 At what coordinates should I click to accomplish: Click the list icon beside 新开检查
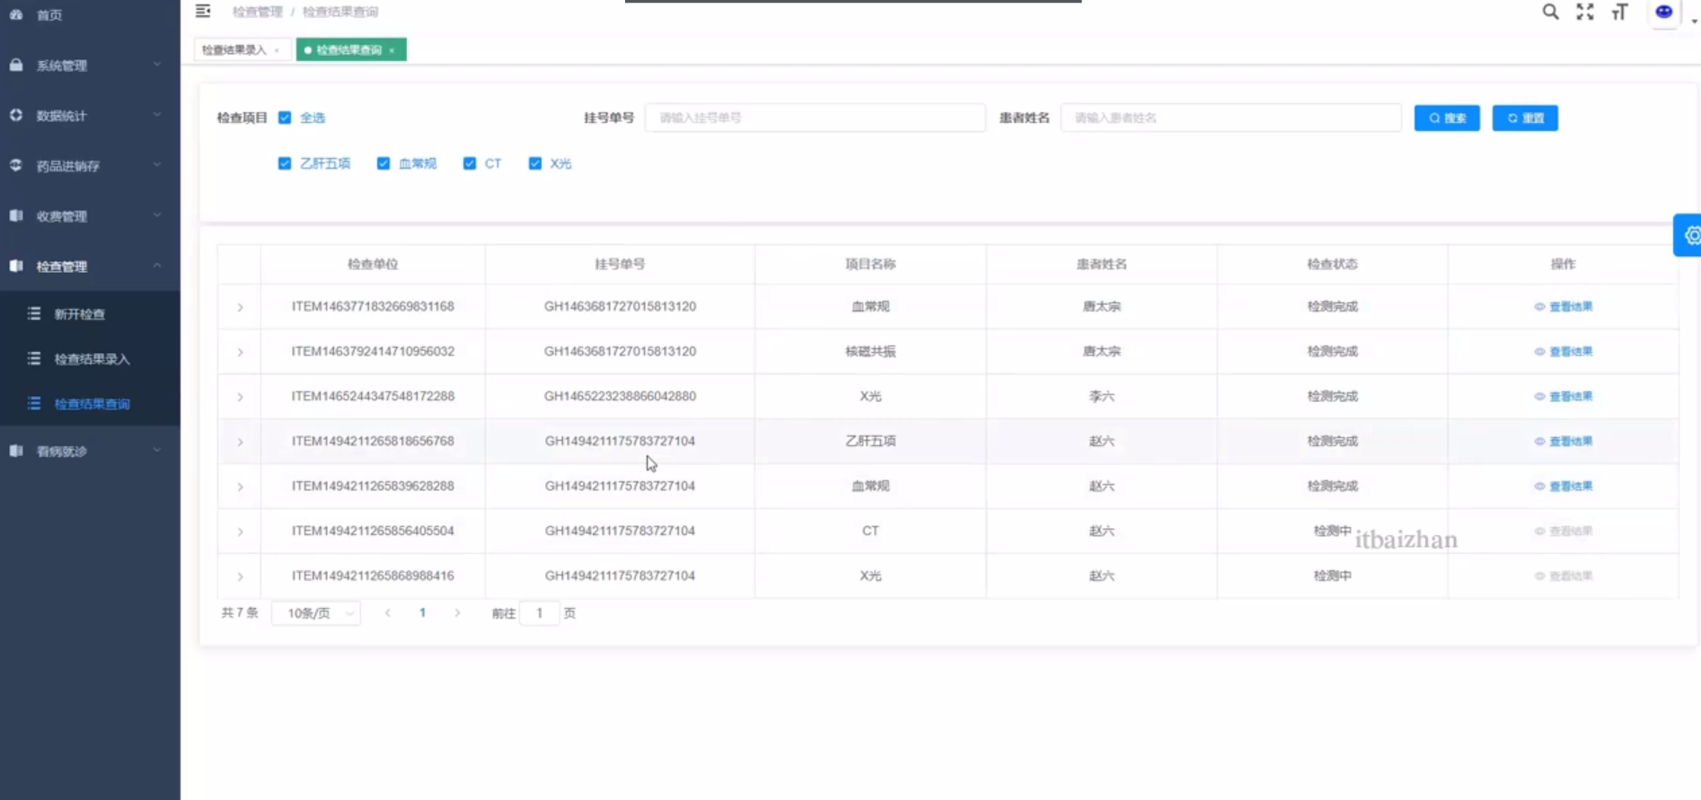(x=34, y=313)
